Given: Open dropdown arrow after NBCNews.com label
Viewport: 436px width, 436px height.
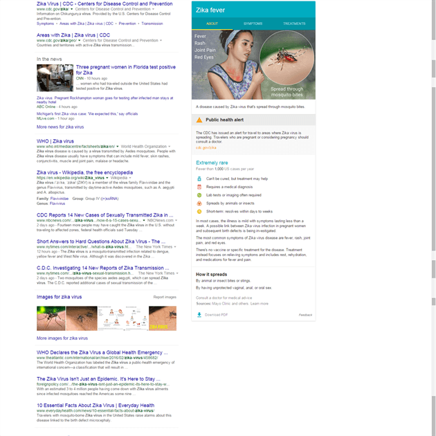Looking at the screenshot, I should click(176, 220).
